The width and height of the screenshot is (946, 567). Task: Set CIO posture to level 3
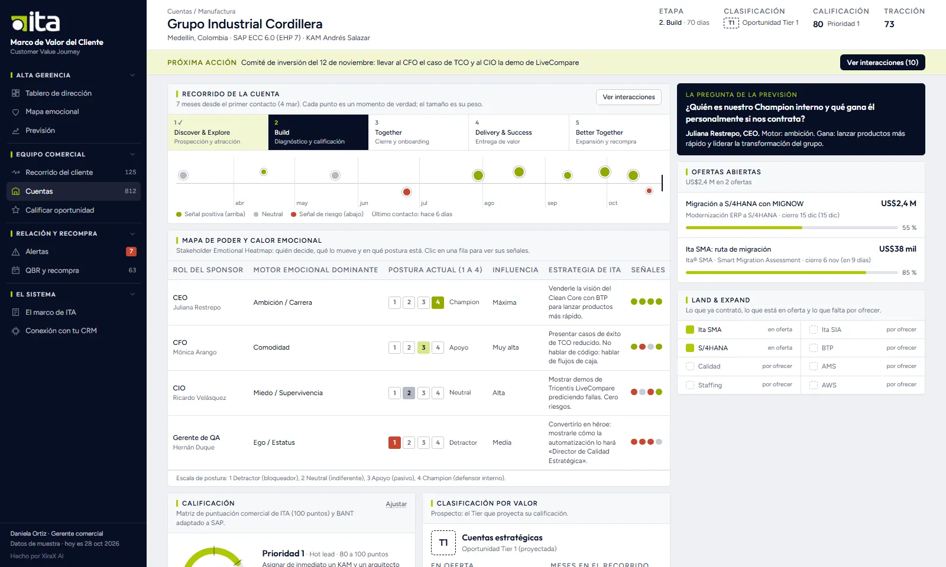(x=423, y=393)
